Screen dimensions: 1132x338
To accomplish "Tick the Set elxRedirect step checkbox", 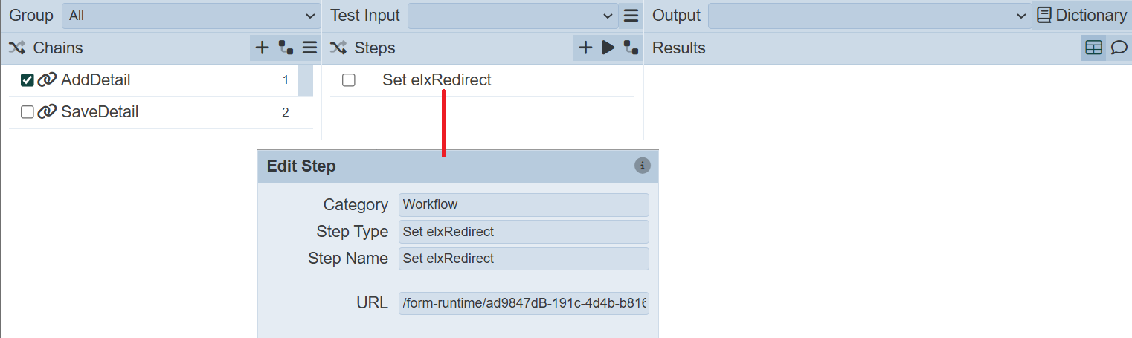I will click(x=348, y=80).
